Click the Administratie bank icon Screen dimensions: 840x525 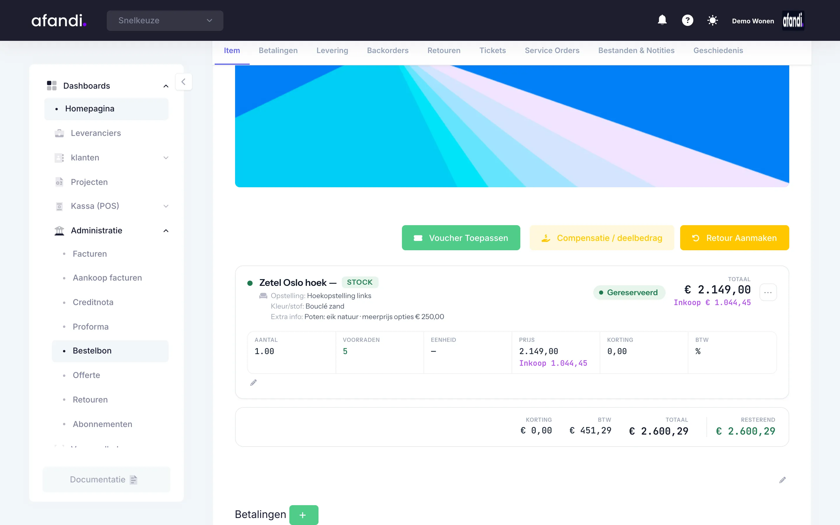[60, 230]
